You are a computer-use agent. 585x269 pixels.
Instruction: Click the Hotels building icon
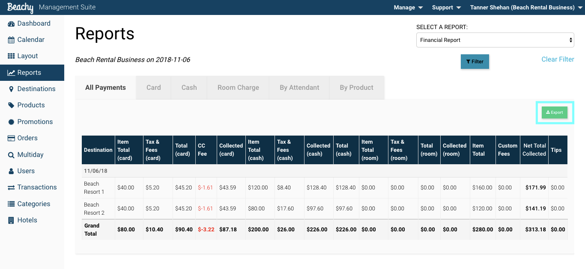coord(11,220)
